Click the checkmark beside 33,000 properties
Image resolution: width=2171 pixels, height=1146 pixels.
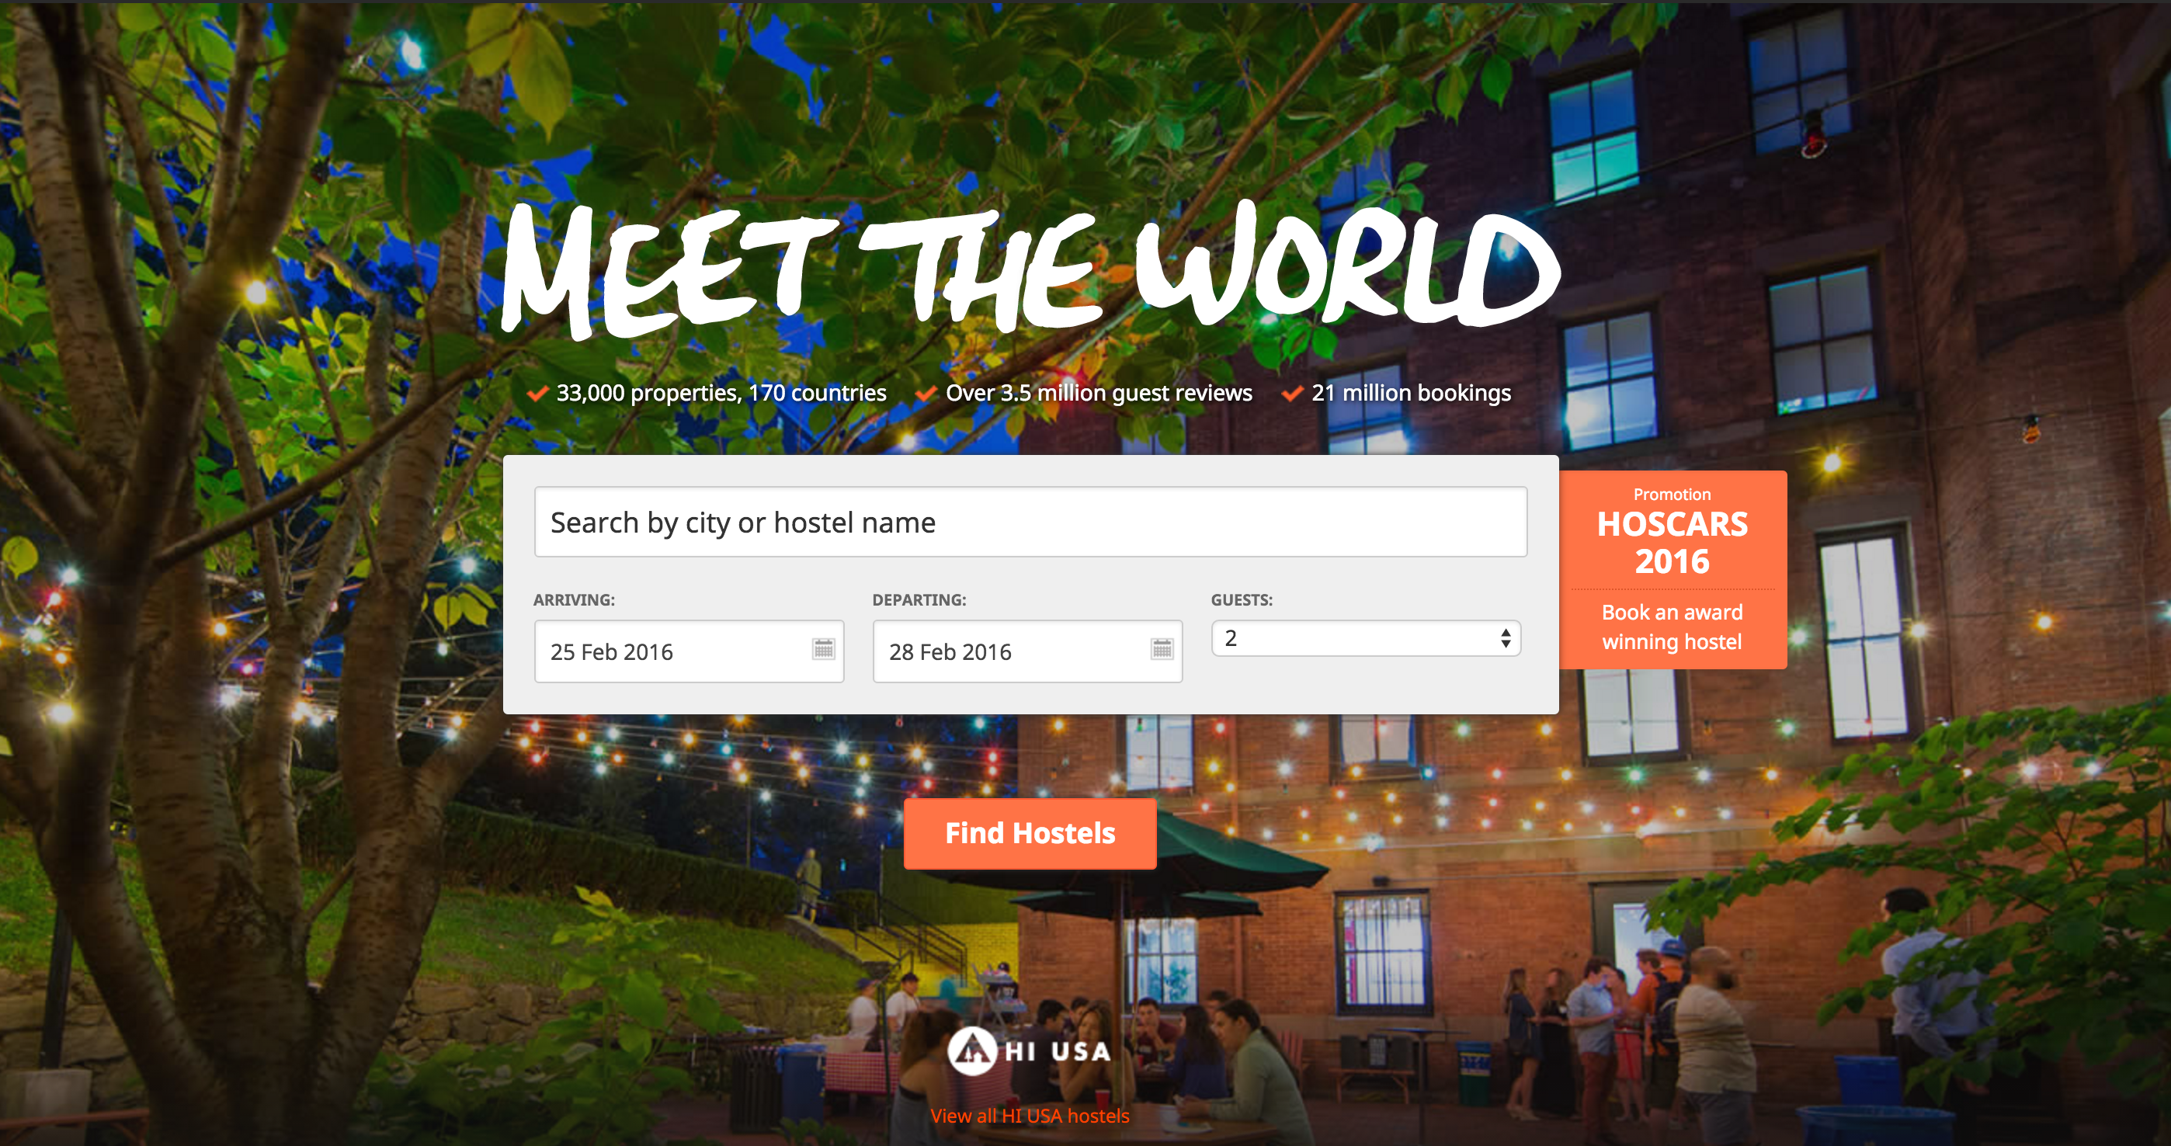point(537,394)
